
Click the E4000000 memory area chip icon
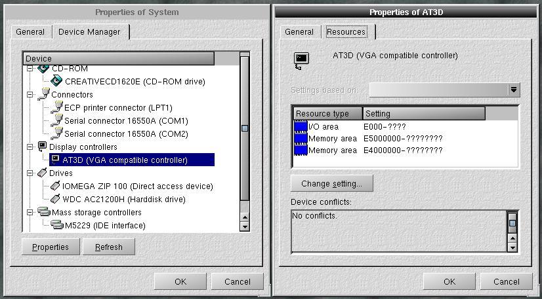coord(301,150)
